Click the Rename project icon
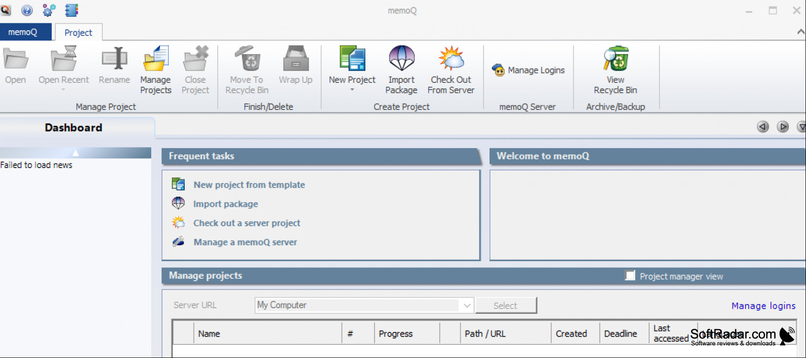This screenshot has width=806, height=358. click(x=114, y=59)
